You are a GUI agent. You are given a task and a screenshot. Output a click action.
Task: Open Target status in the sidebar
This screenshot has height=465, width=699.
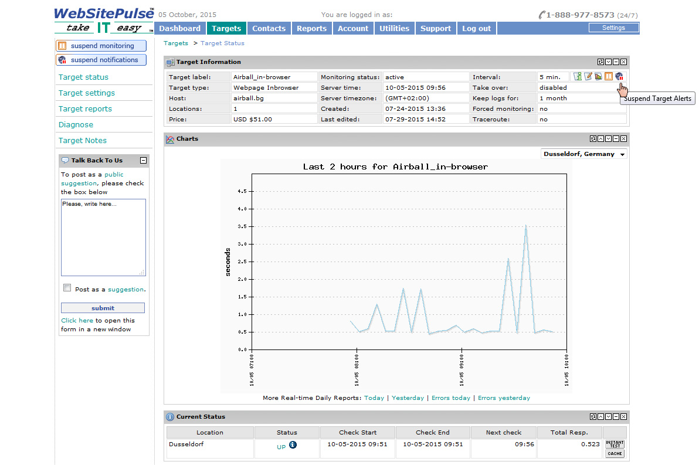(x=83, y=77)
